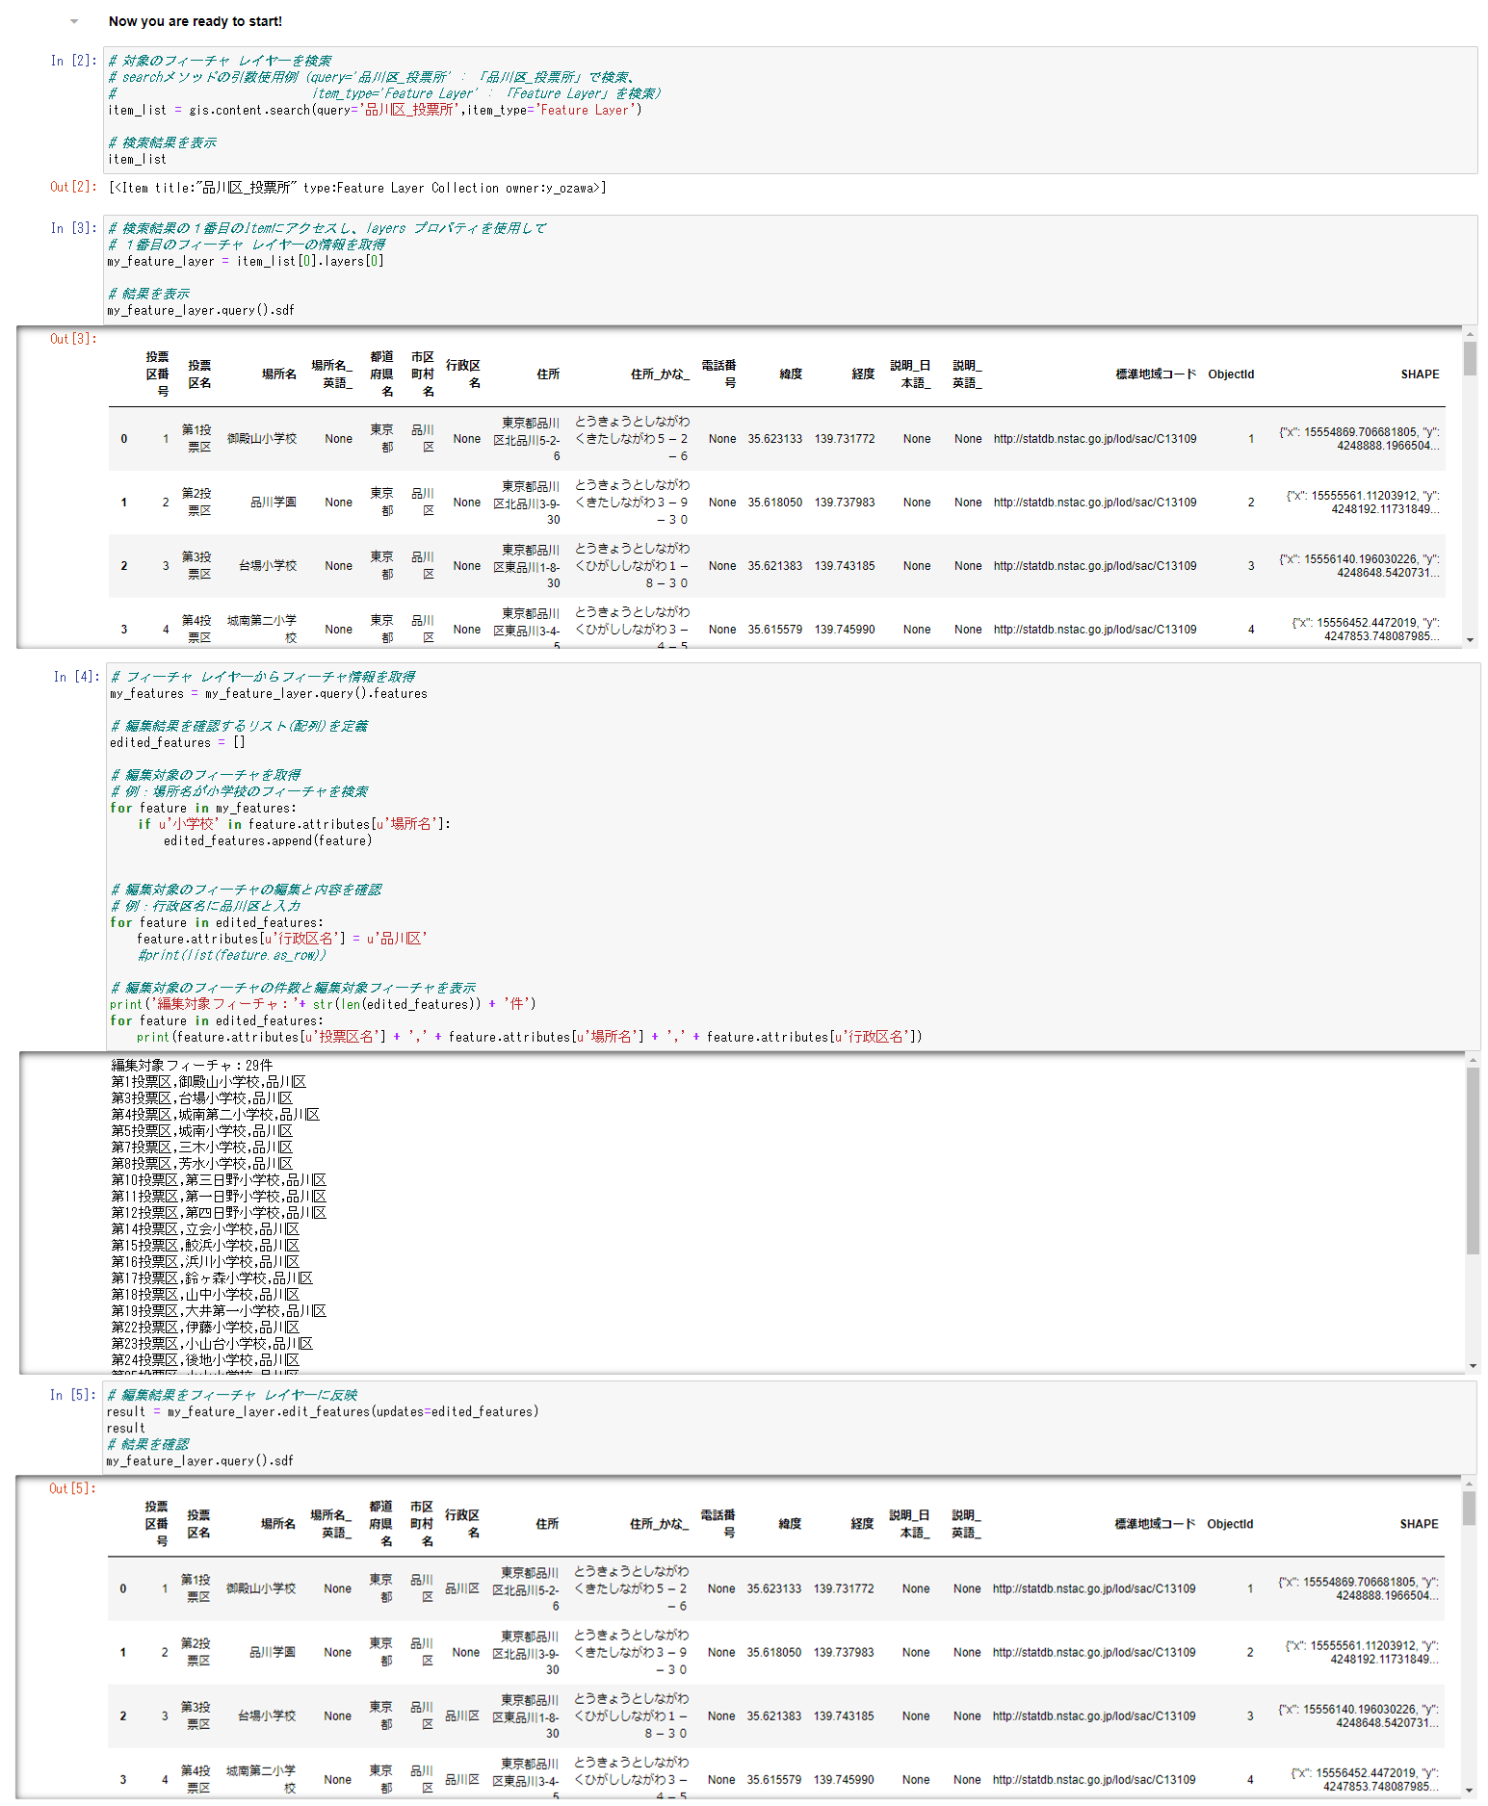Click the Out[3] table scrollbar thumb

1470,358
